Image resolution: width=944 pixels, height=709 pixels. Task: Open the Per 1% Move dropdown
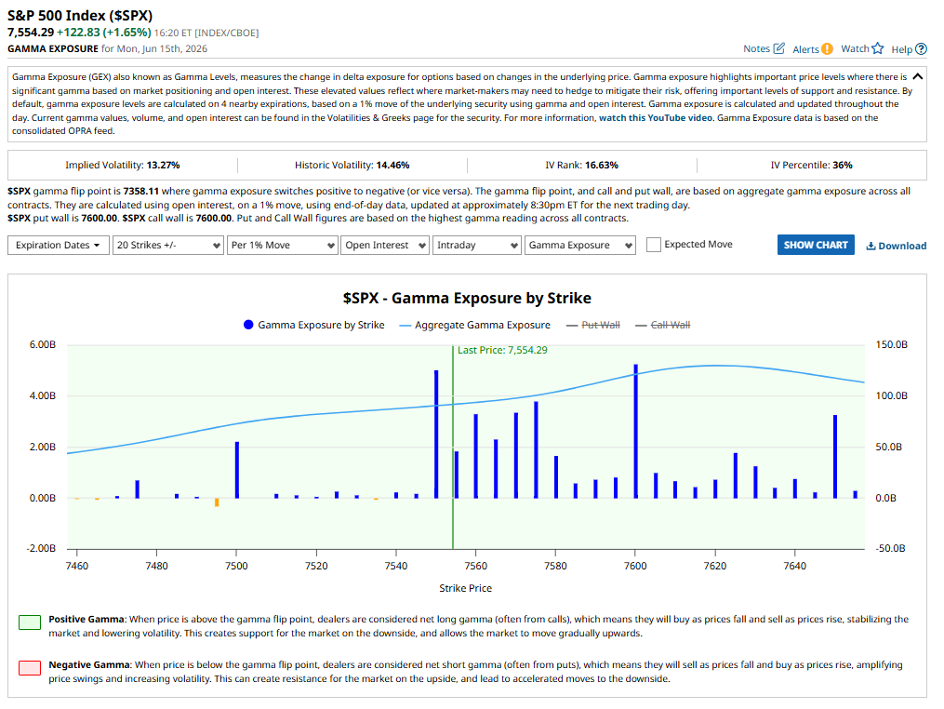pyautogui.click(x=282, y=245)
